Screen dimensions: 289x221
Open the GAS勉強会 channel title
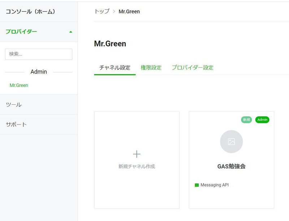[231, 166]
